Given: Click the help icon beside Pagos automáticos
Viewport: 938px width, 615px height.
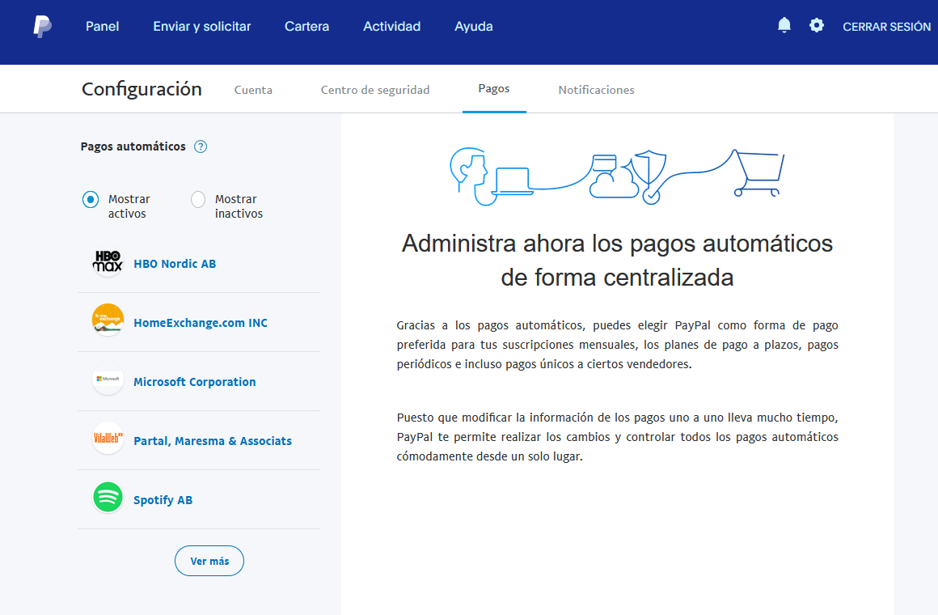Looking at the screenshot, I should coord(201,146).
